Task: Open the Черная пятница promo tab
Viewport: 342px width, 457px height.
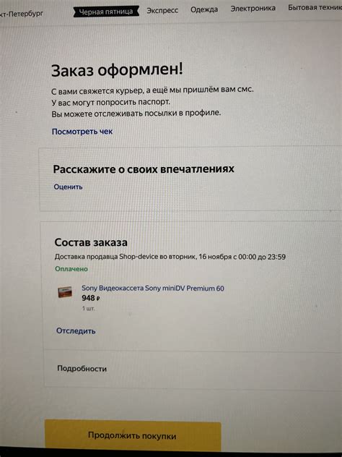Action: (106, 12)
